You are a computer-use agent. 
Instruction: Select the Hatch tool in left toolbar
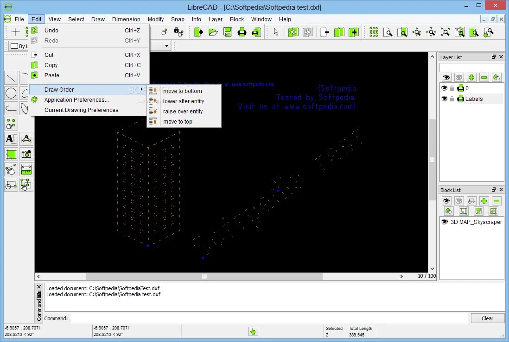coord(11,154)
